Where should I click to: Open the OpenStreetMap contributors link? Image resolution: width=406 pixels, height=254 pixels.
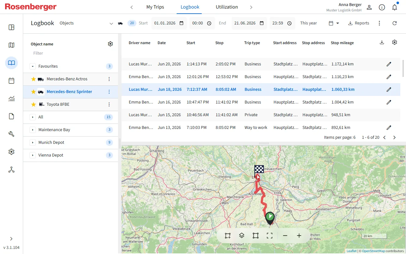(373, 251)
